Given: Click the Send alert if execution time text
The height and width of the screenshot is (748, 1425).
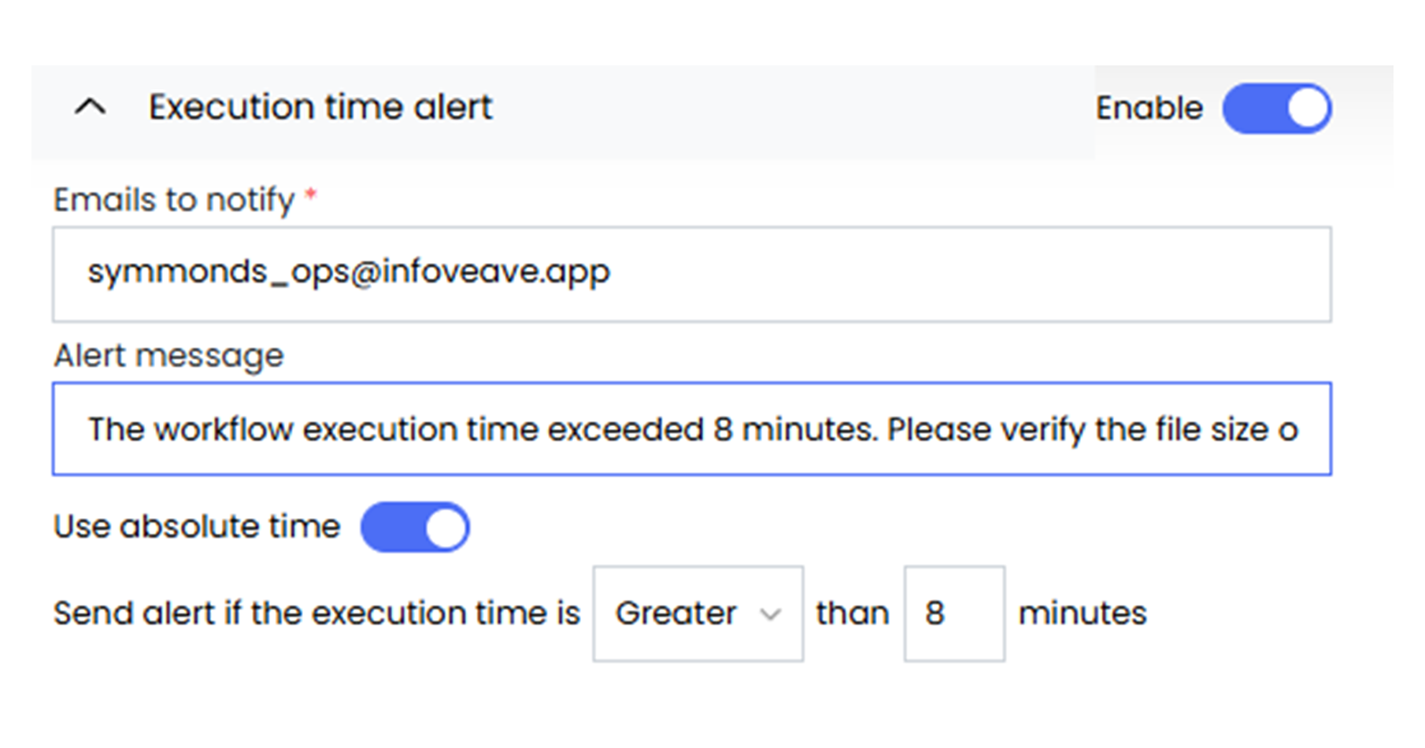Looking at the screenshot, I should tap(316, 613).
